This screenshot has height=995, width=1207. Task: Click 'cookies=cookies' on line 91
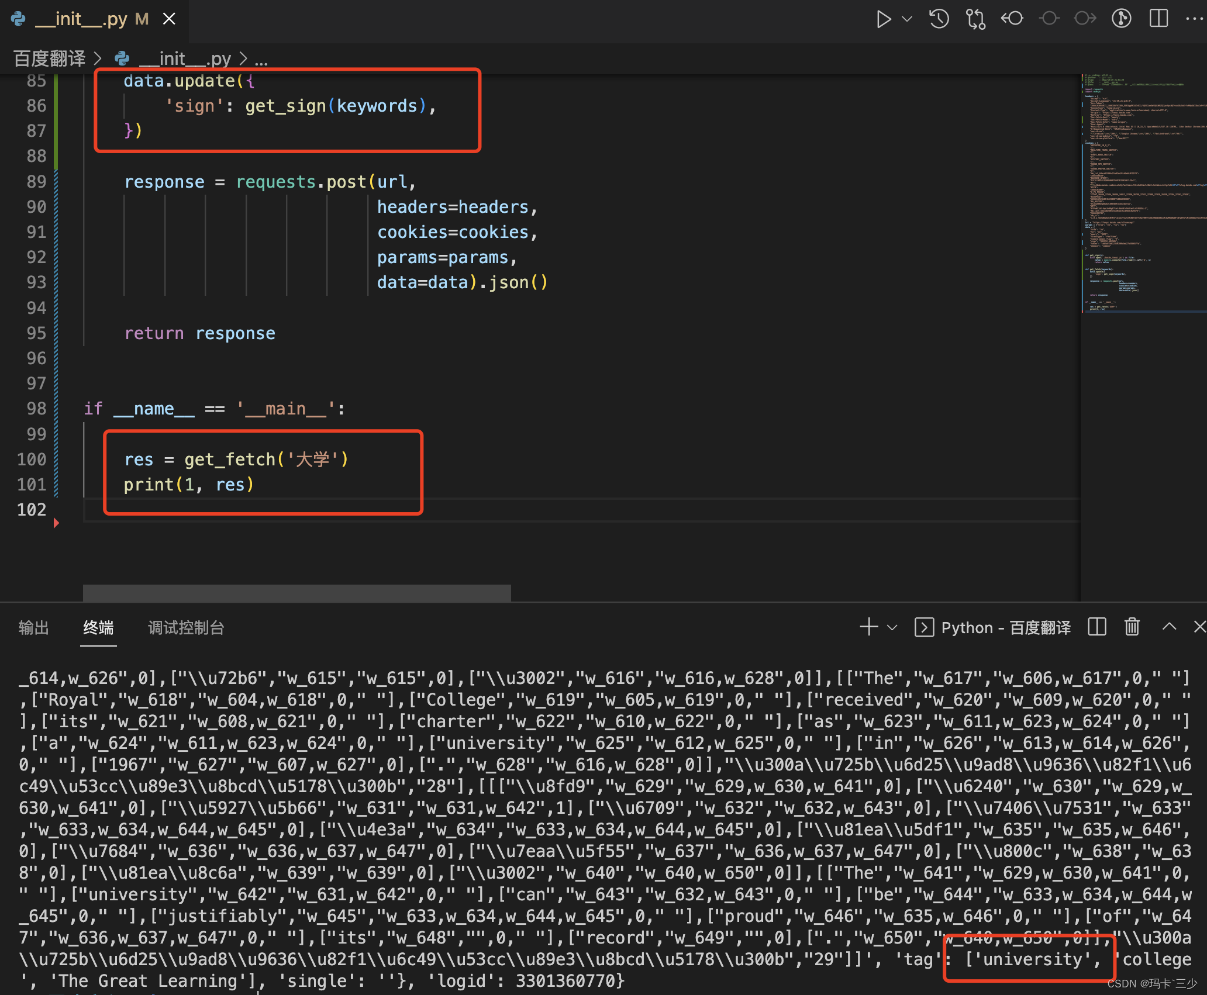pos(453,232)
